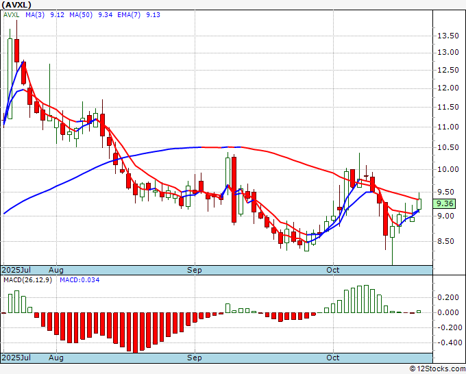Click the 9.50 price axis label
Image resolution: width=466 pixels, height=374 pixels.
click(446, 192)
